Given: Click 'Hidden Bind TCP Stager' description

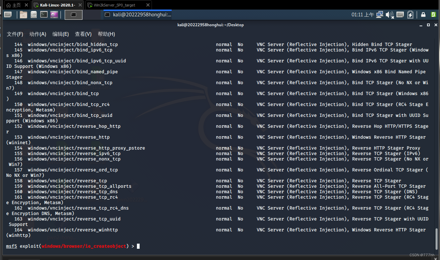Looking at the screenshot, I should click(382, 45).
